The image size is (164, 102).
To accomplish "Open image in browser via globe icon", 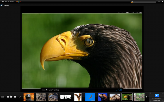I will point(121,90).
